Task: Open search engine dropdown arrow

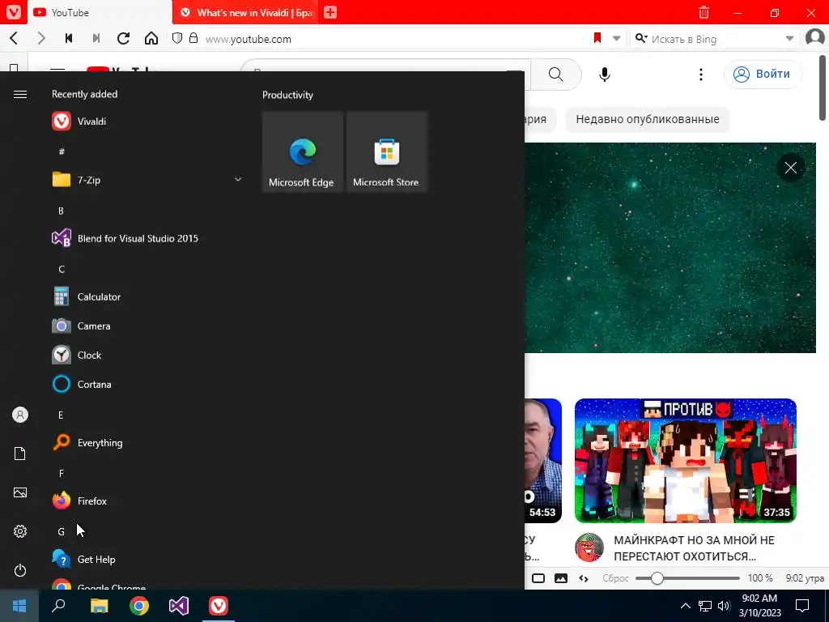Action: pyautogui.click(x=789, y=38)
